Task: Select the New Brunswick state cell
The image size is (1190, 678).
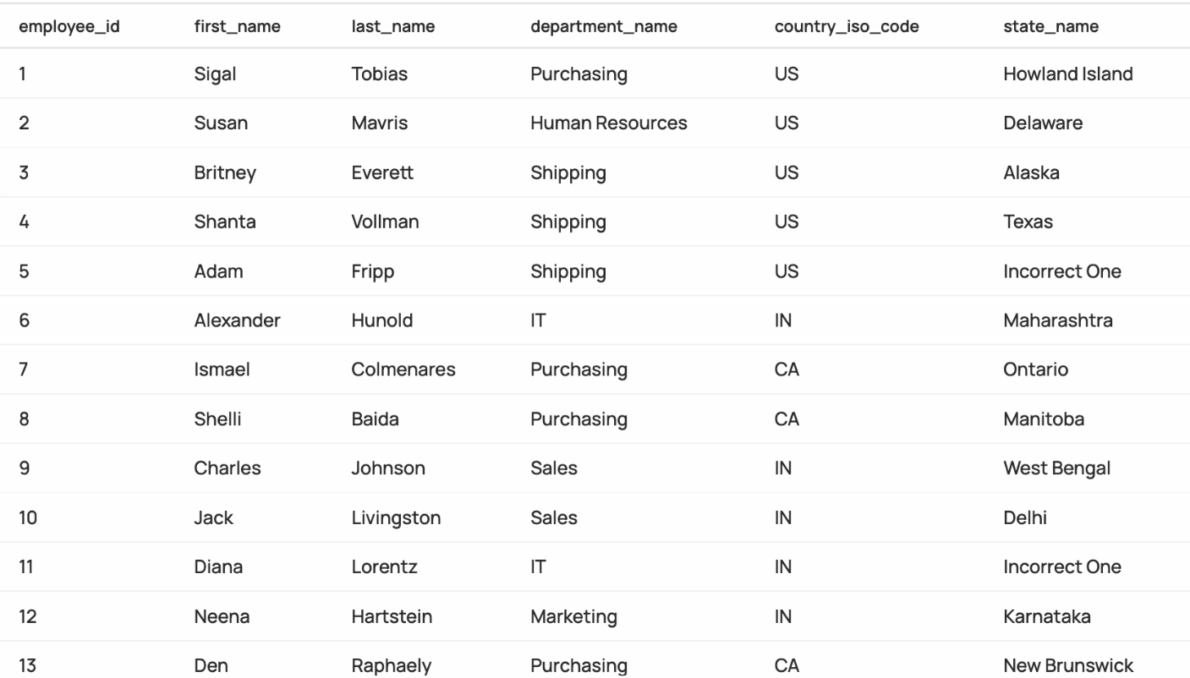Action: tap(1068, 665)
